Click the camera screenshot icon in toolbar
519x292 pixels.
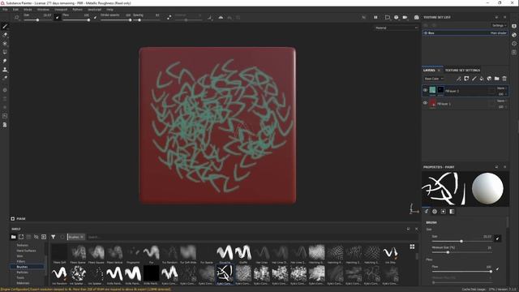(x=416, y=17)
